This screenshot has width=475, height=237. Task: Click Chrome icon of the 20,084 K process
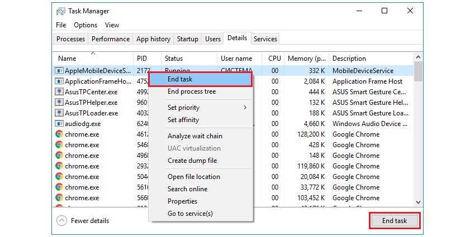click(x=59, y=177)
